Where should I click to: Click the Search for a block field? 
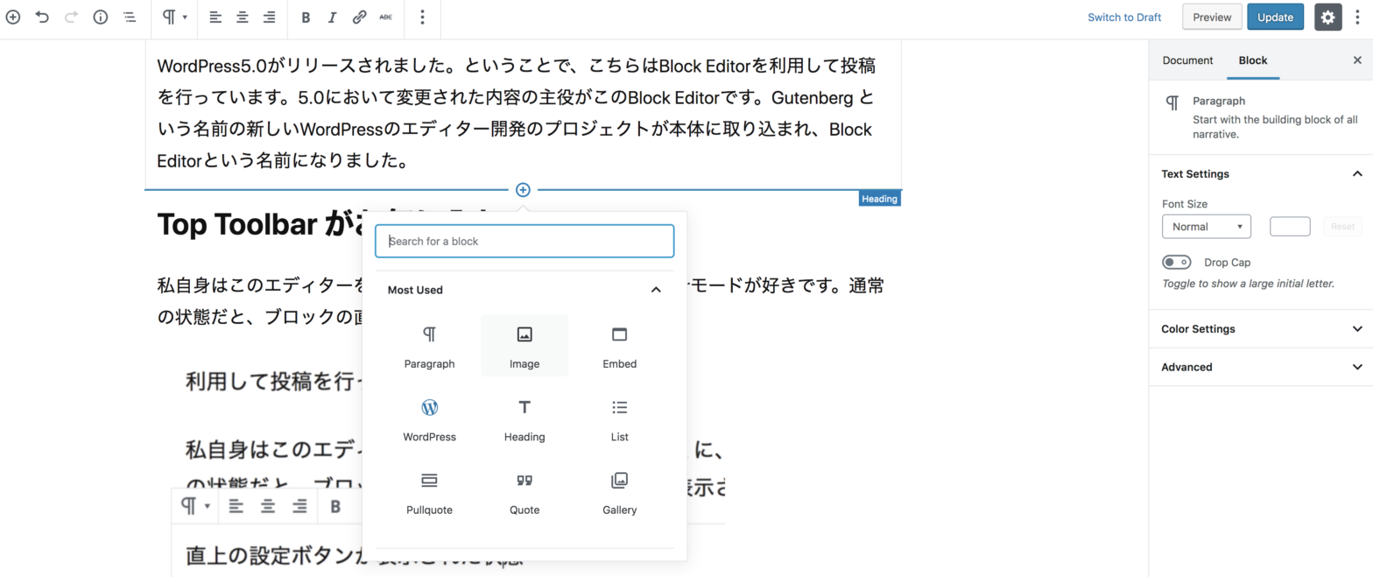tap(525, 241)
